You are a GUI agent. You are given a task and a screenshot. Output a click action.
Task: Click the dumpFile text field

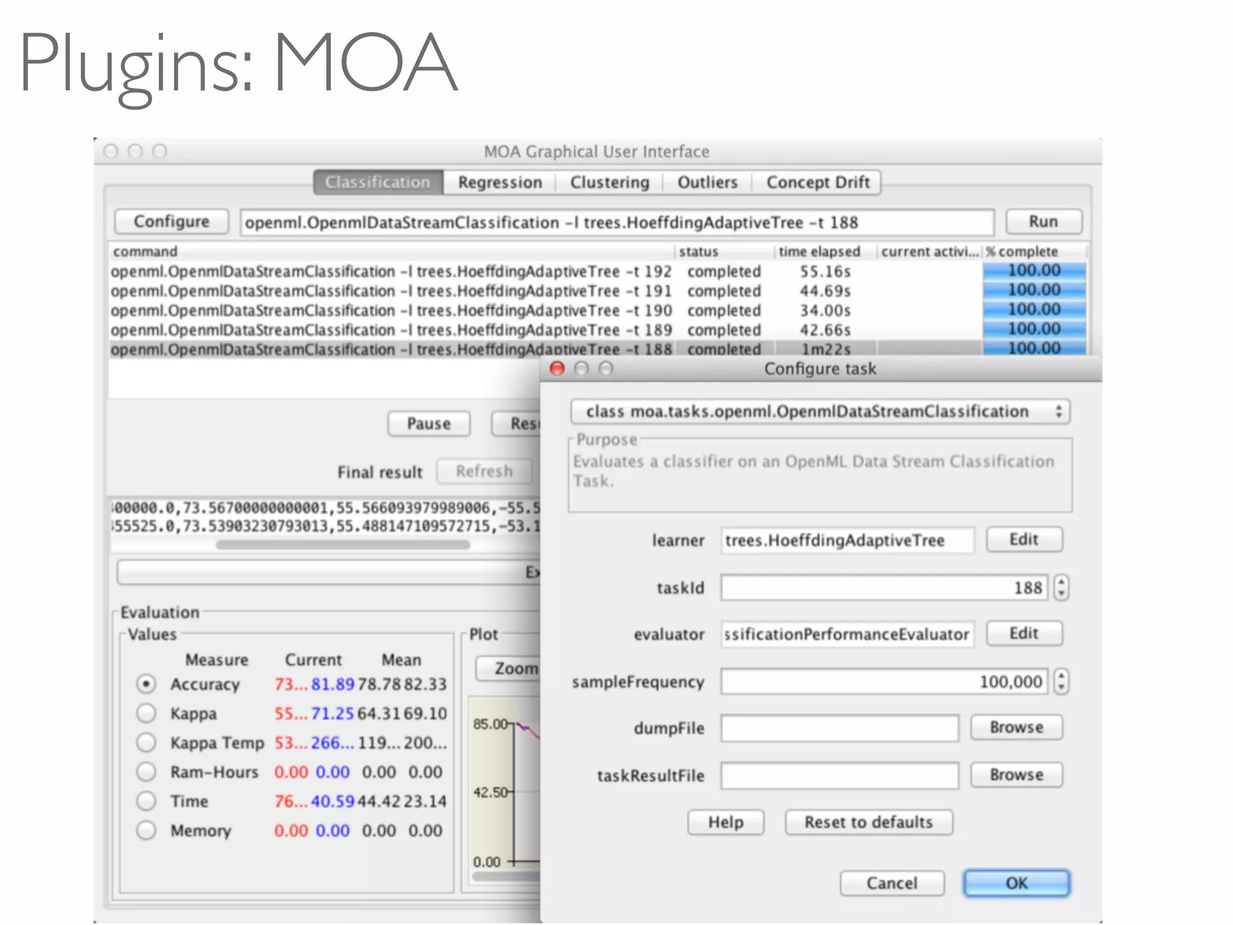coord(840,729)
